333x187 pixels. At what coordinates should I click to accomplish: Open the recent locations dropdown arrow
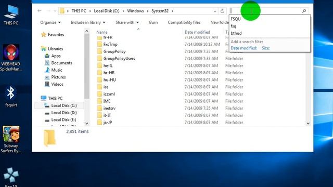(55, 11)
